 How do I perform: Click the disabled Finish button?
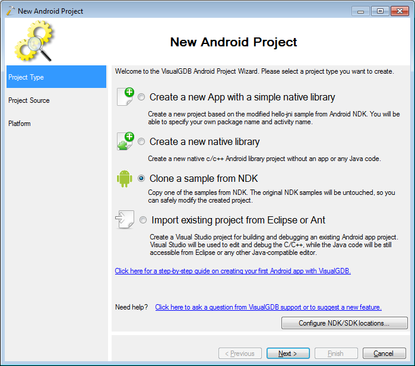pyautogui.click(x=336, y=354)
